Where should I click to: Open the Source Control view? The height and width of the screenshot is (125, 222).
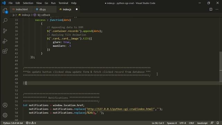tap(5, 31)
